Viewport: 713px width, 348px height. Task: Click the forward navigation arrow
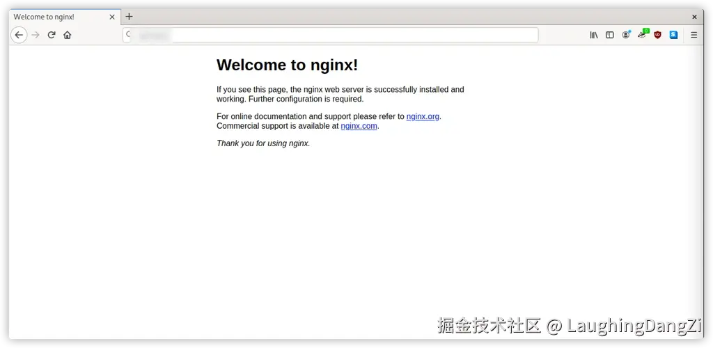click(36, 35)
